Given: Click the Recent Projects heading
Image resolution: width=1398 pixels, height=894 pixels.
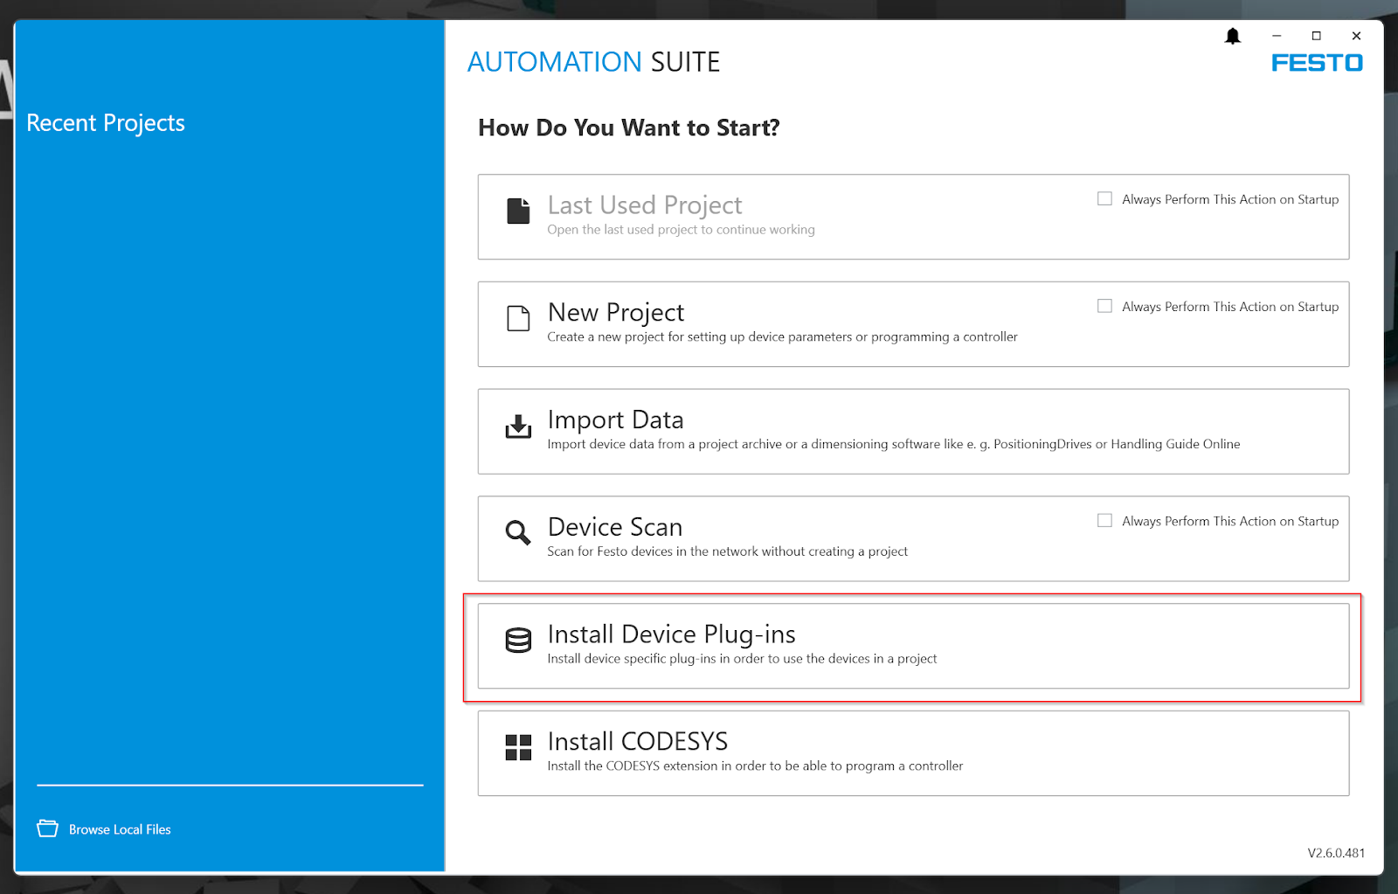Looking at the screenshot, I should 106,122.
